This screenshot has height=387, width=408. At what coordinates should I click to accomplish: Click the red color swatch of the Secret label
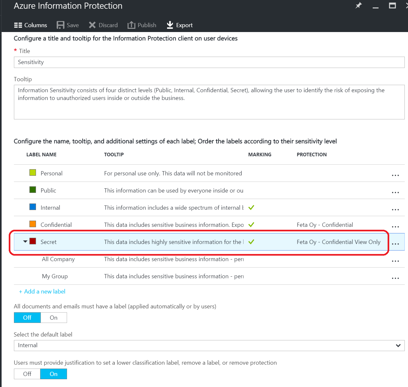[33, 241]
